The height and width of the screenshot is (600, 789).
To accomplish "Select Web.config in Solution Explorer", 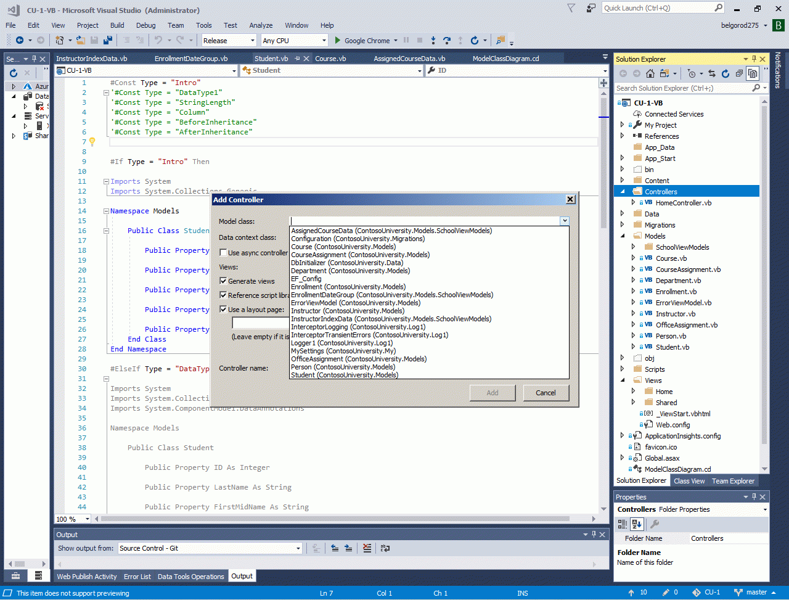I will pos(672,425).
